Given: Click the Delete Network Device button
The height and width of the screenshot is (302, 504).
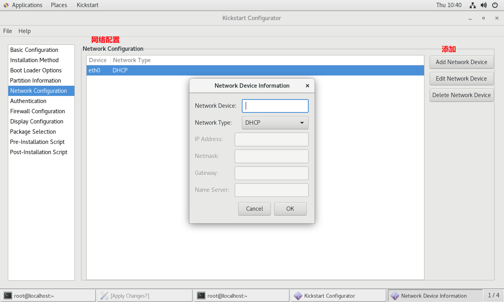Looking at the screenshot, I should 461,95.
